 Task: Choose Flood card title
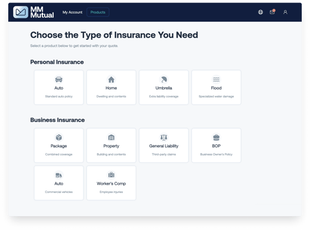216,88
